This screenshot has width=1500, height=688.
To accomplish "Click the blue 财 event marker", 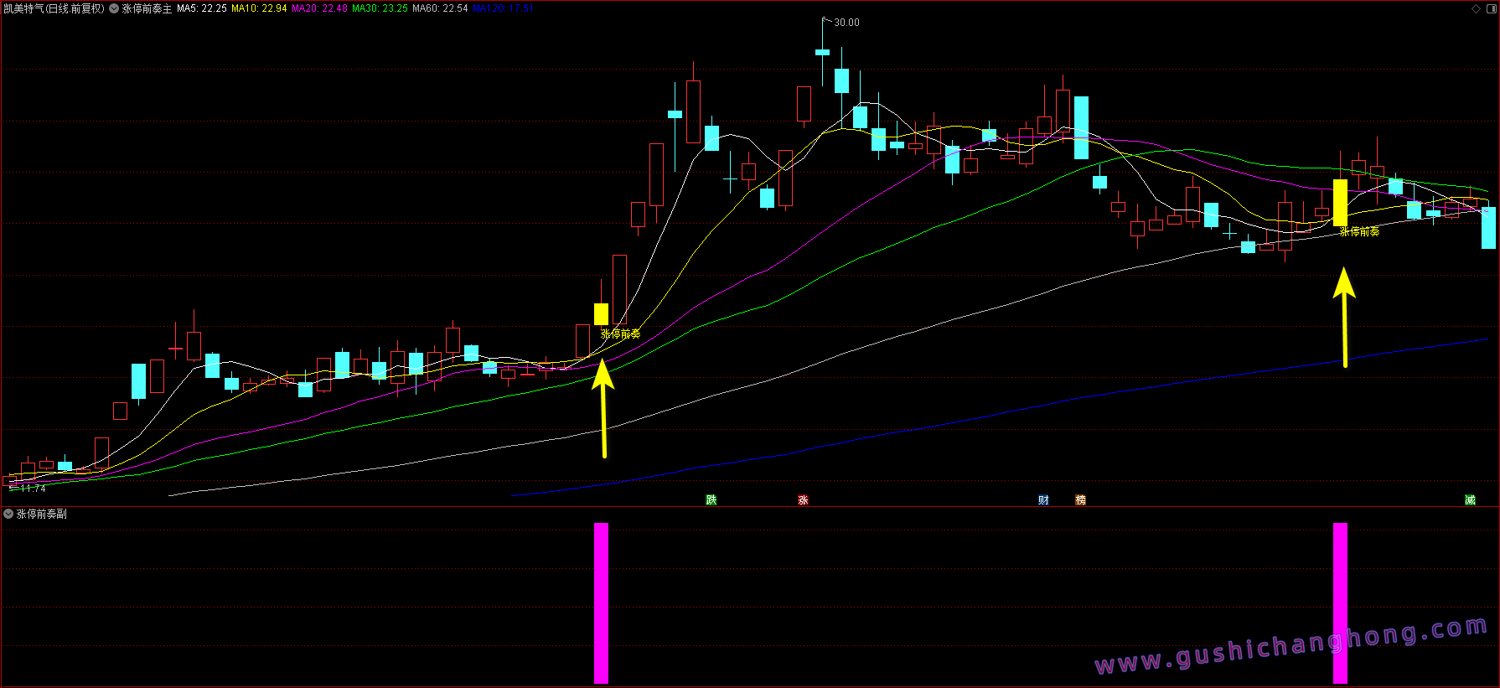I will coord(1043,500).
